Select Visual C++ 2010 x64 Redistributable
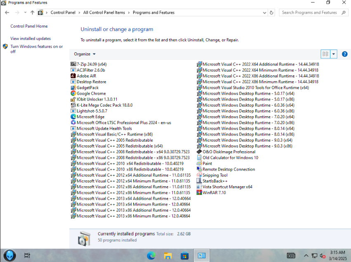 127,163
